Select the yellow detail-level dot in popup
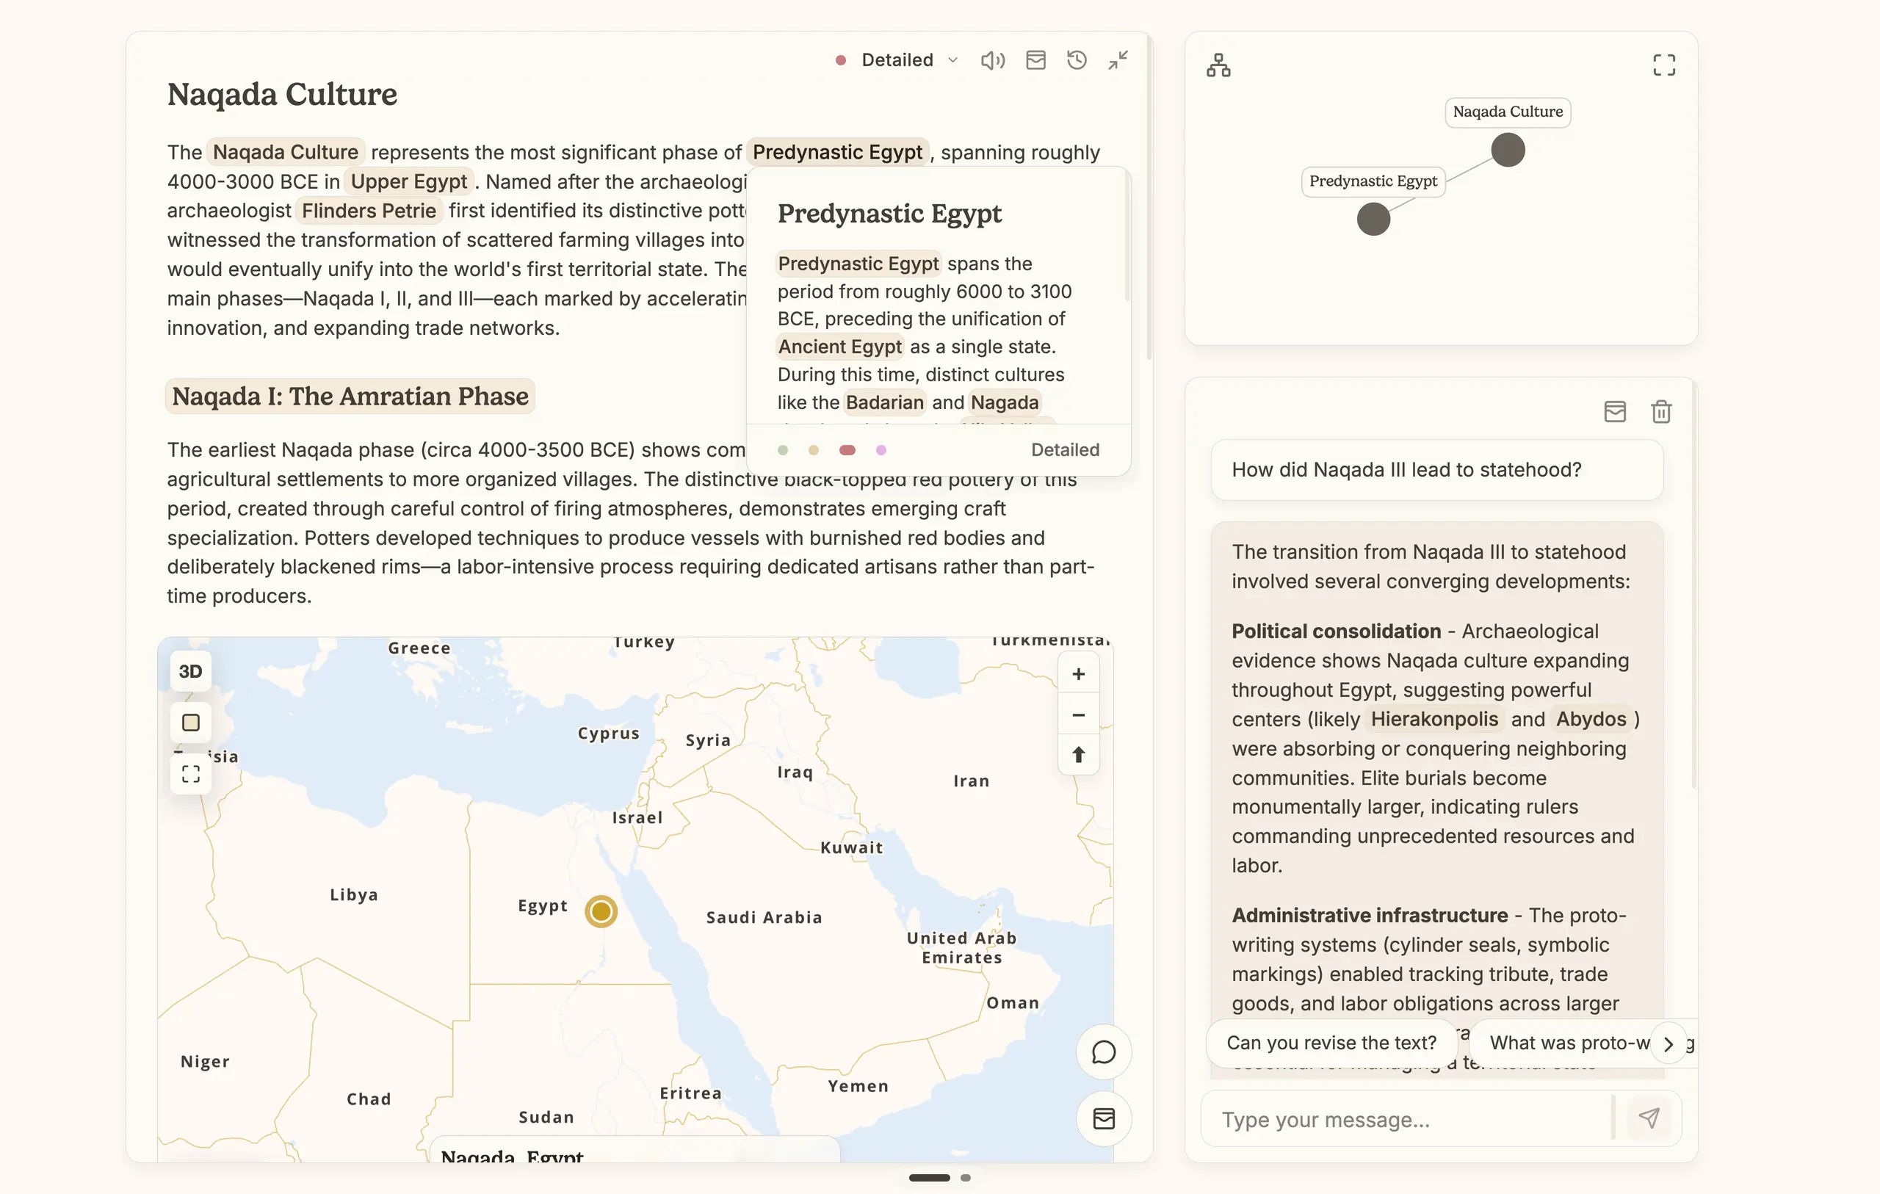The width and height of the screenshot is (1880, 1194). pos(814,450)
